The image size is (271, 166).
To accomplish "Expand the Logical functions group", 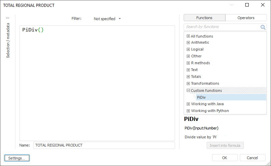I will tap(188, 50).
